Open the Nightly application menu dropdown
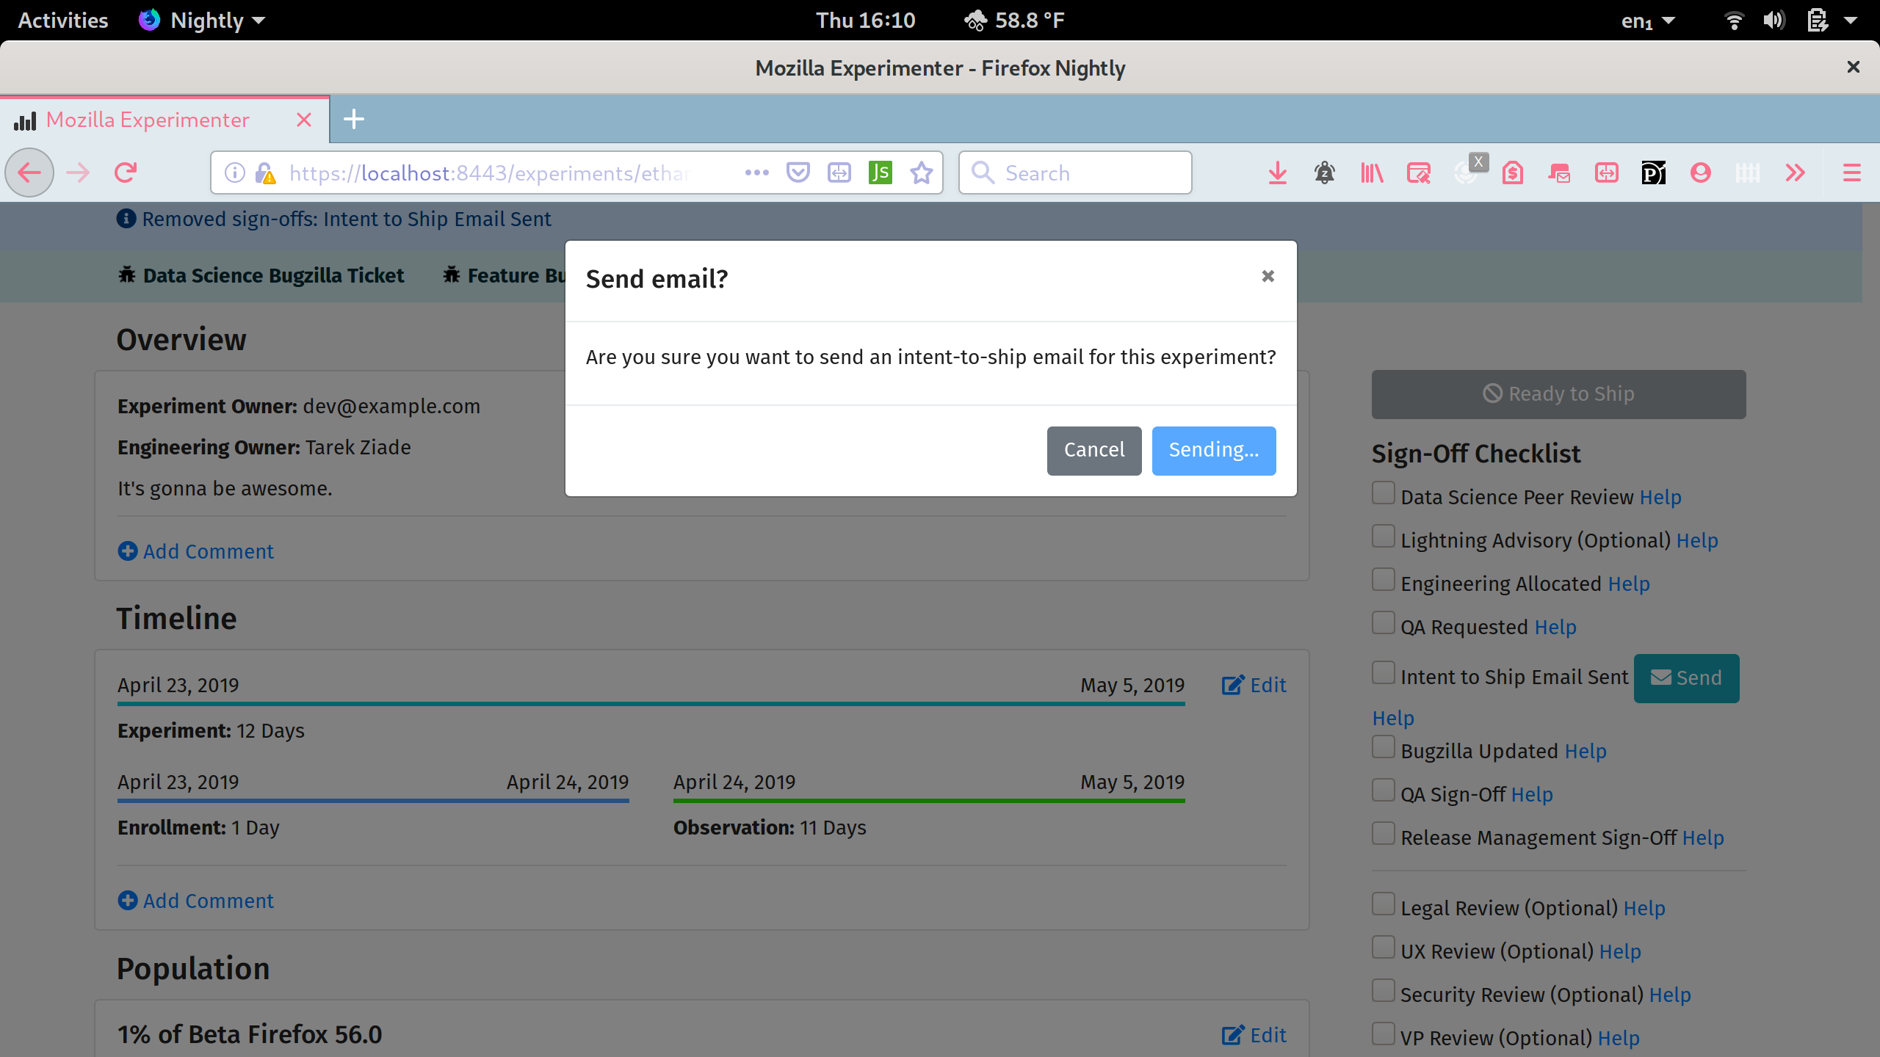 click(x=202, y=21)
